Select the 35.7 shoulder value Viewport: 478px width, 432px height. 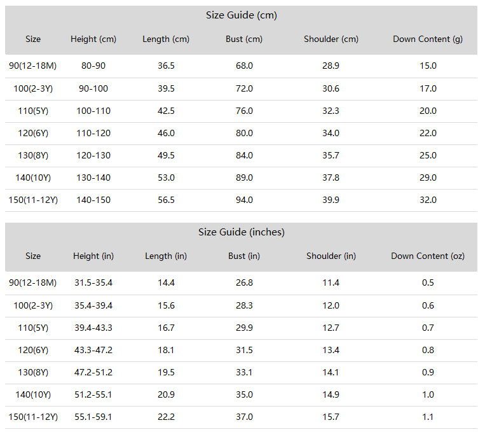[x=331, y=156]
